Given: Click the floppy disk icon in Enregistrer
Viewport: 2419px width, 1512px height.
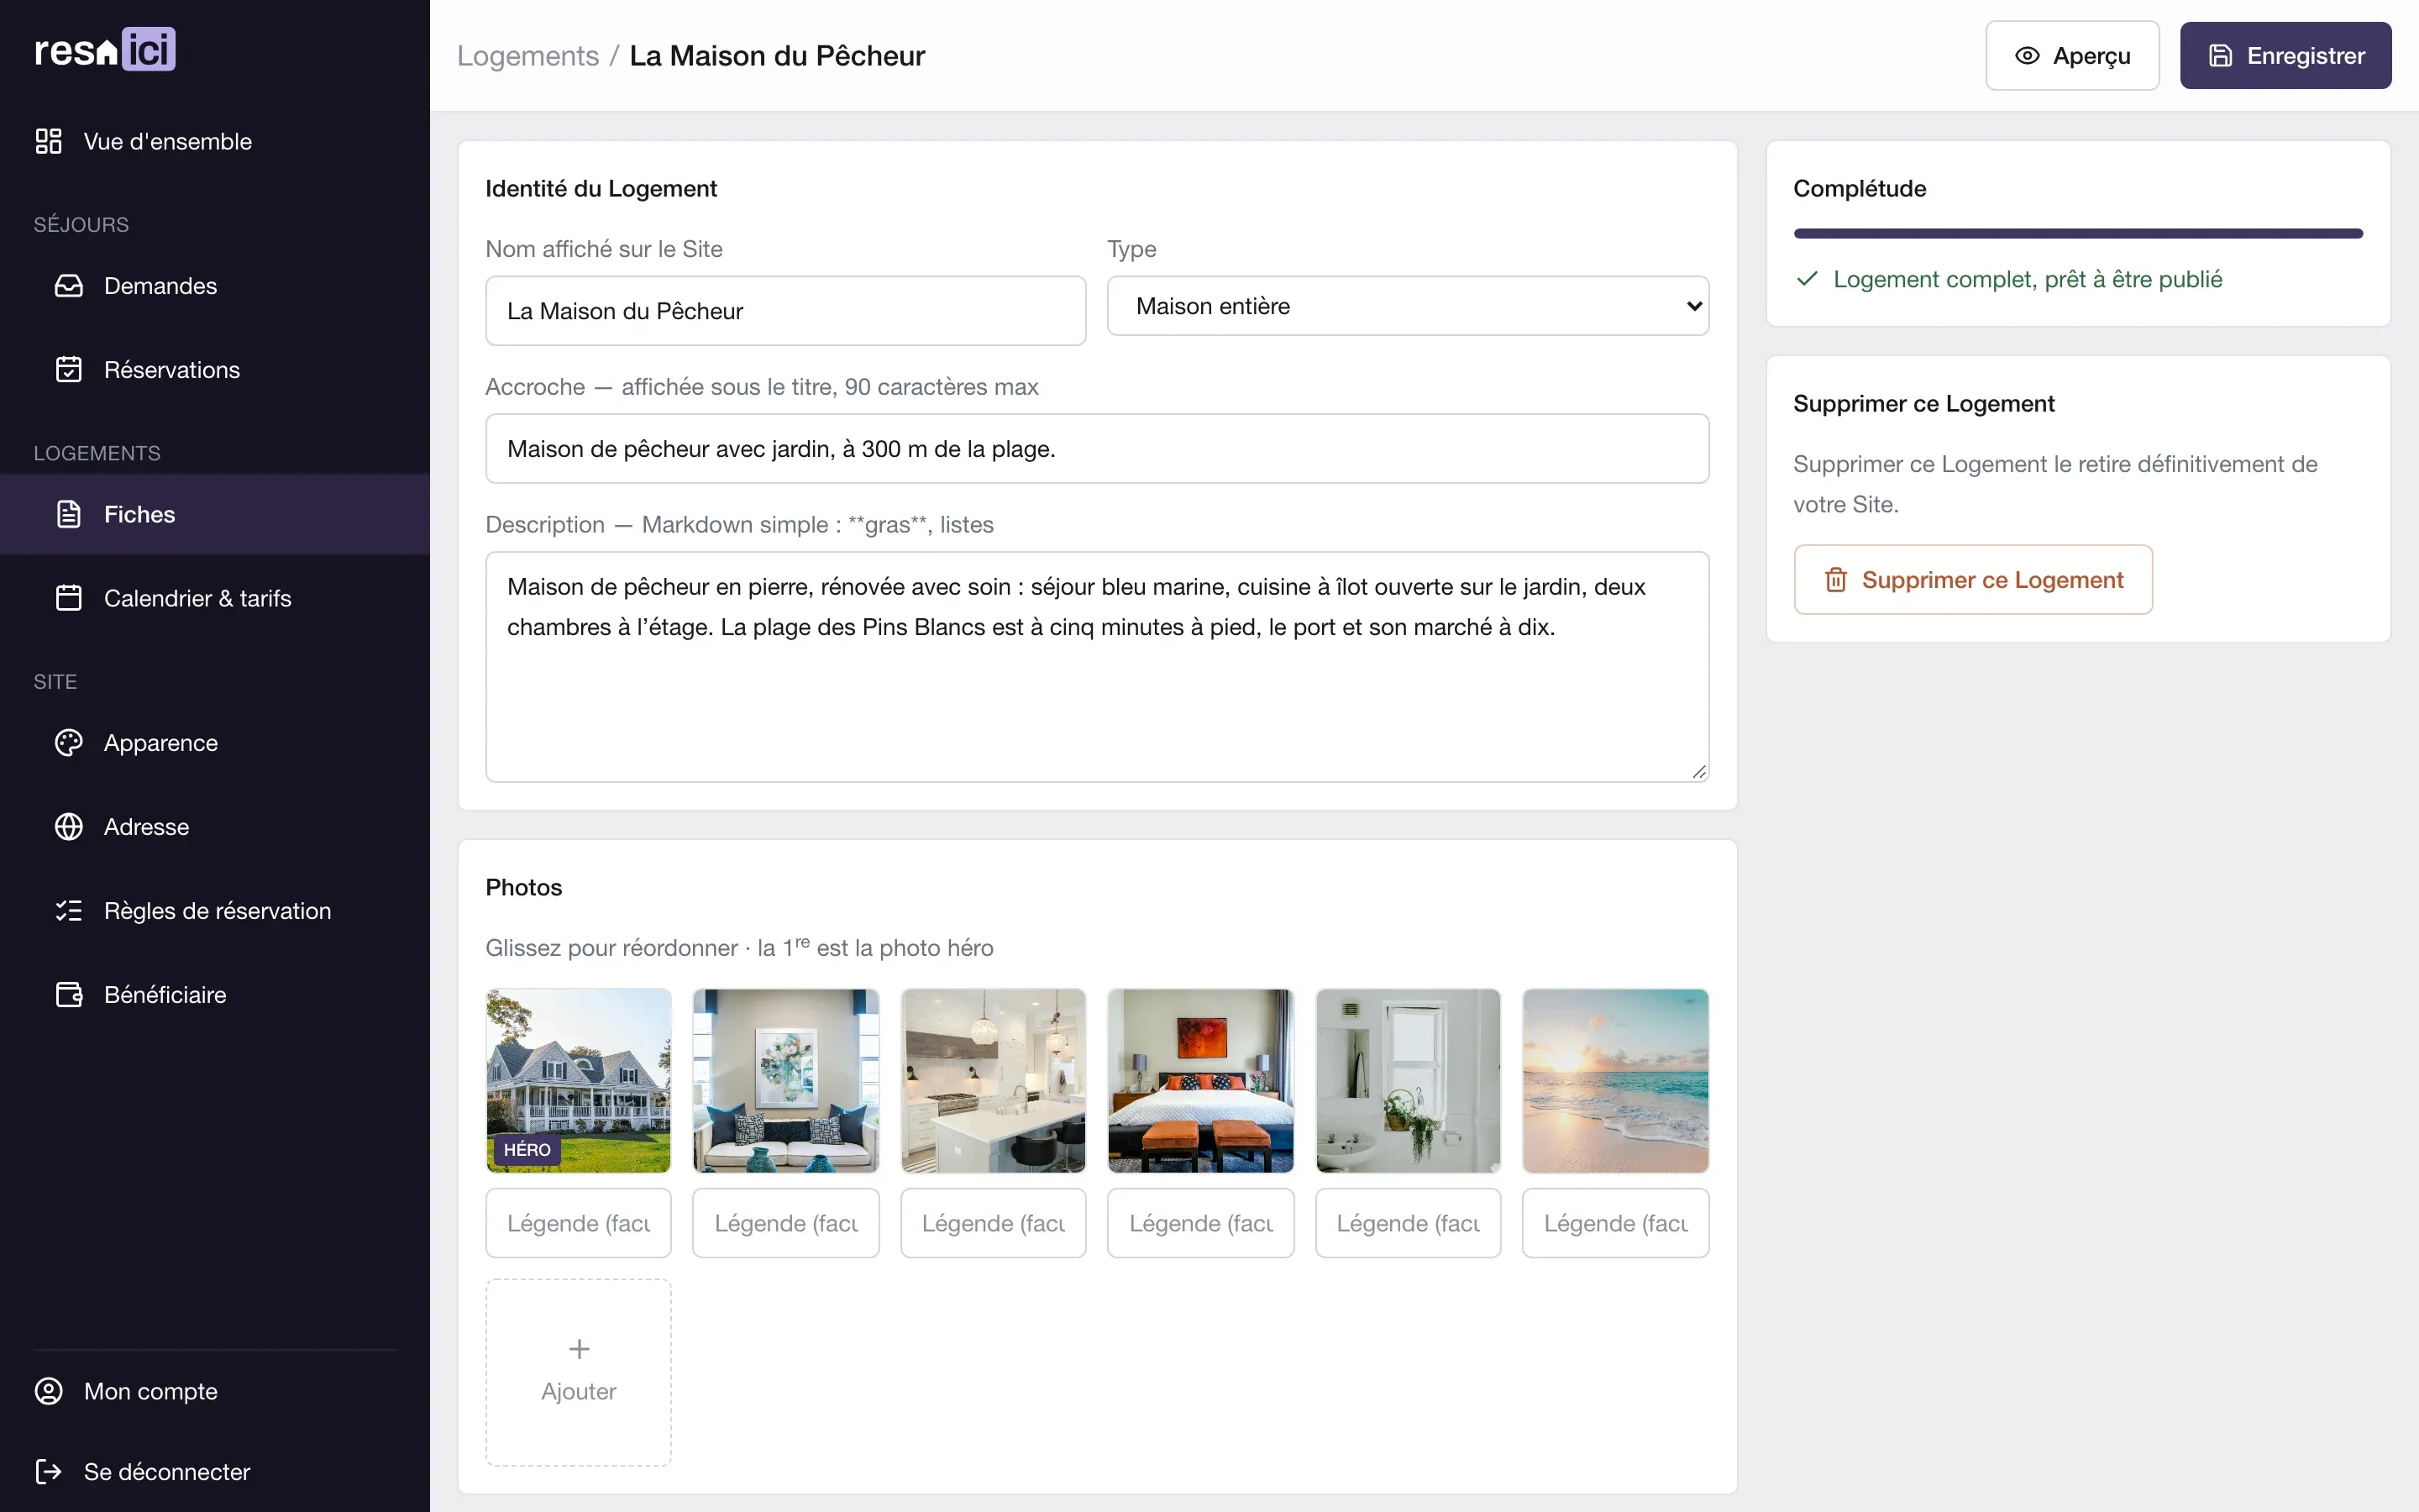Looking at the screenshot, I should tap(2220, 56).
